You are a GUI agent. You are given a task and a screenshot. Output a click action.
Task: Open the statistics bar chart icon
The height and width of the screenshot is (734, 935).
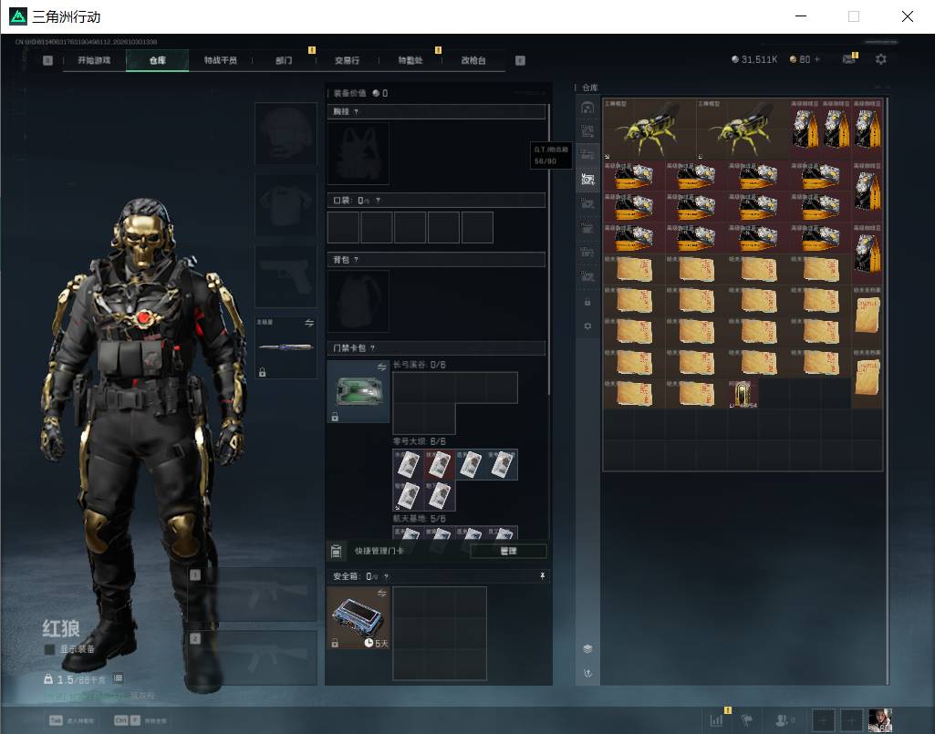coord(716,719)
